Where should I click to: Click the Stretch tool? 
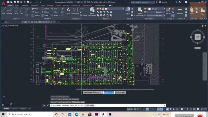[35, 15]
